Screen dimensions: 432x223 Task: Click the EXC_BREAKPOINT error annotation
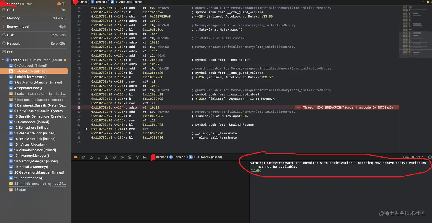(347, 107)
